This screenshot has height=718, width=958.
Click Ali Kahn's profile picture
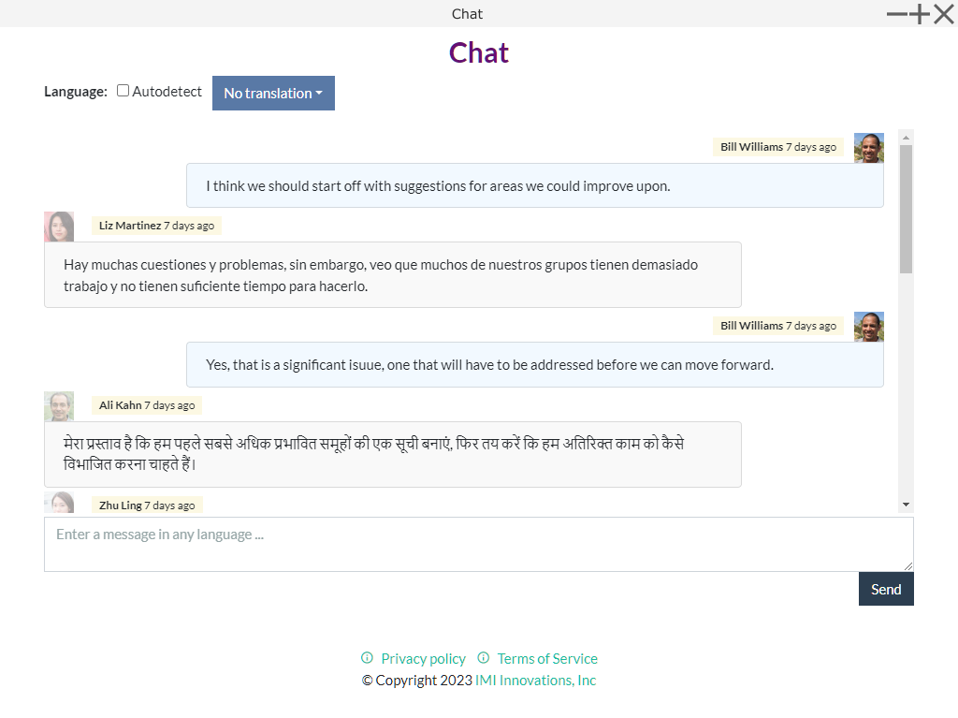[59, 406]
